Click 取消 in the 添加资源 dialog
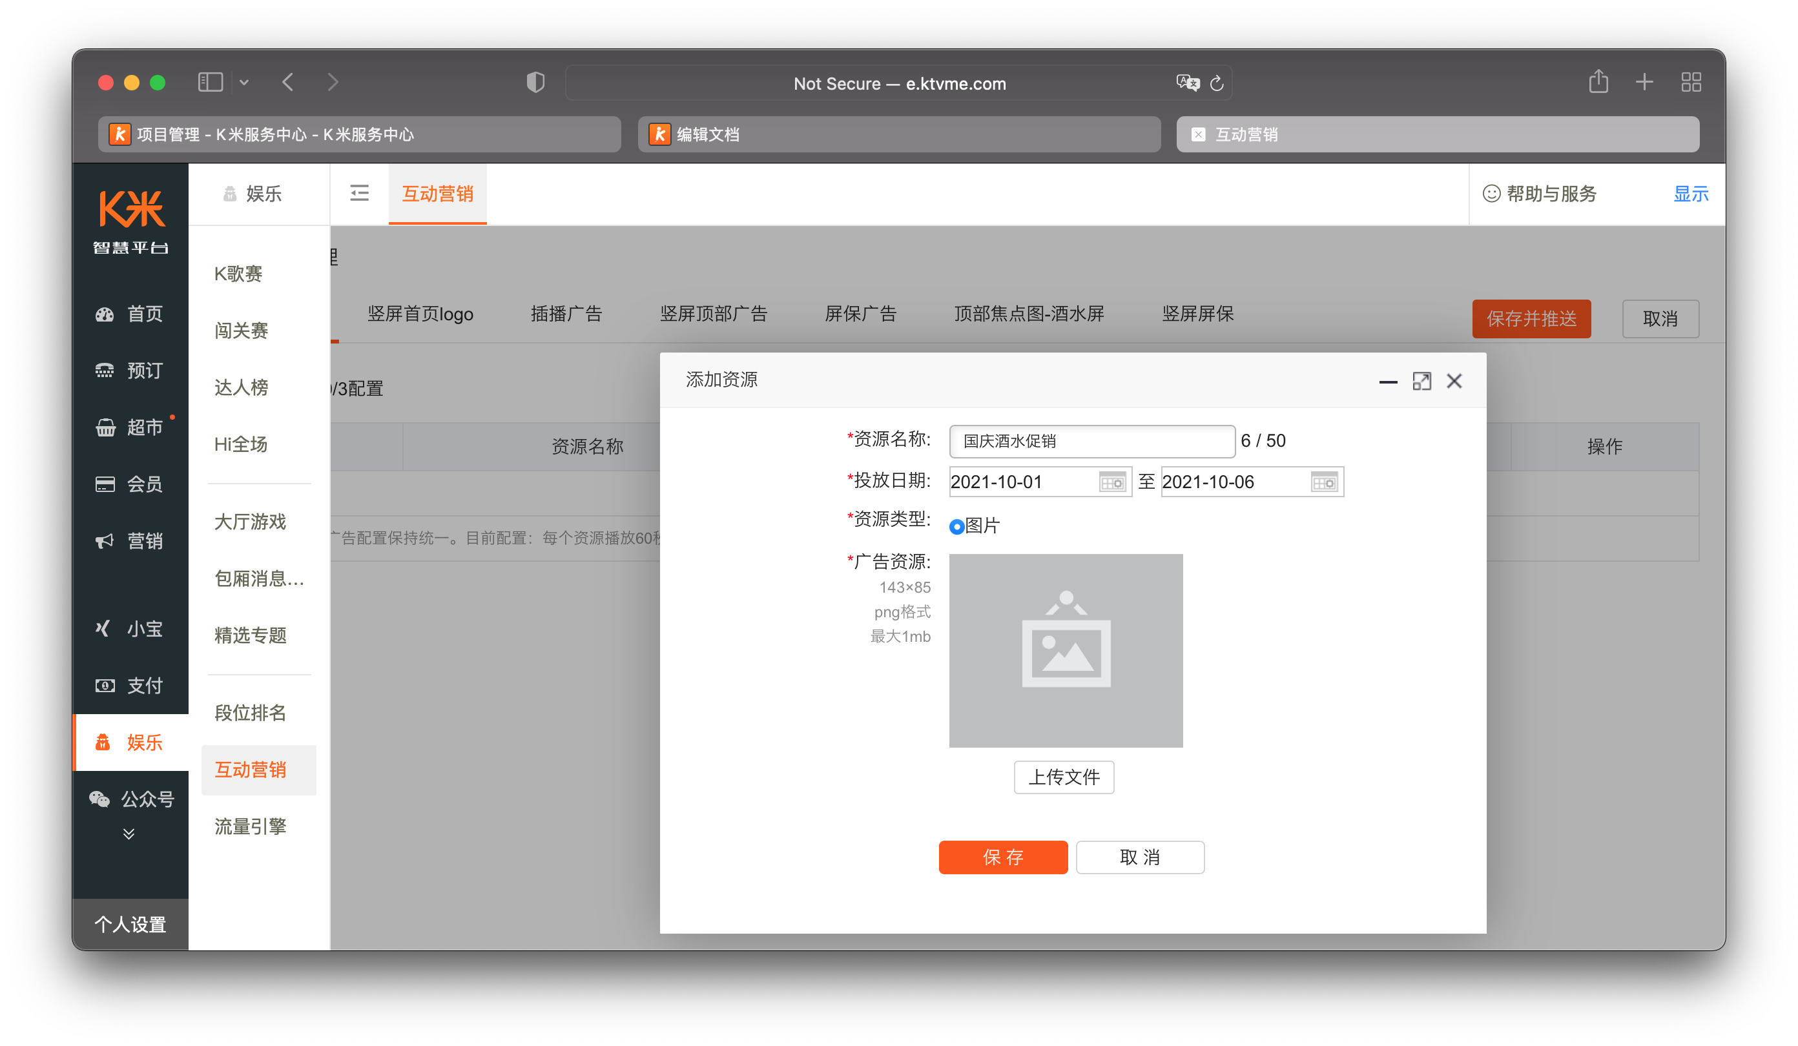The image size is (1798, 1046). pos(1140,857)
